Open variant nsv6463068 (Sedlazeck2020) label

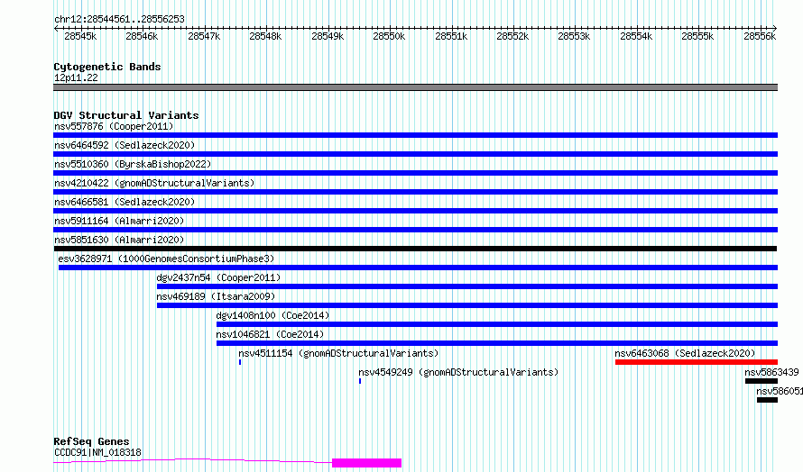[x=685, y=353]
